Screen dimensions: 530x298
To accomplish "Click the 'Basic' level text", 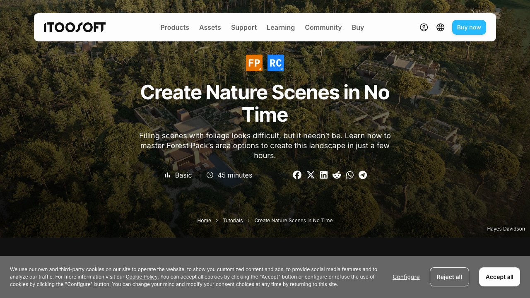I will pos(183,175).
